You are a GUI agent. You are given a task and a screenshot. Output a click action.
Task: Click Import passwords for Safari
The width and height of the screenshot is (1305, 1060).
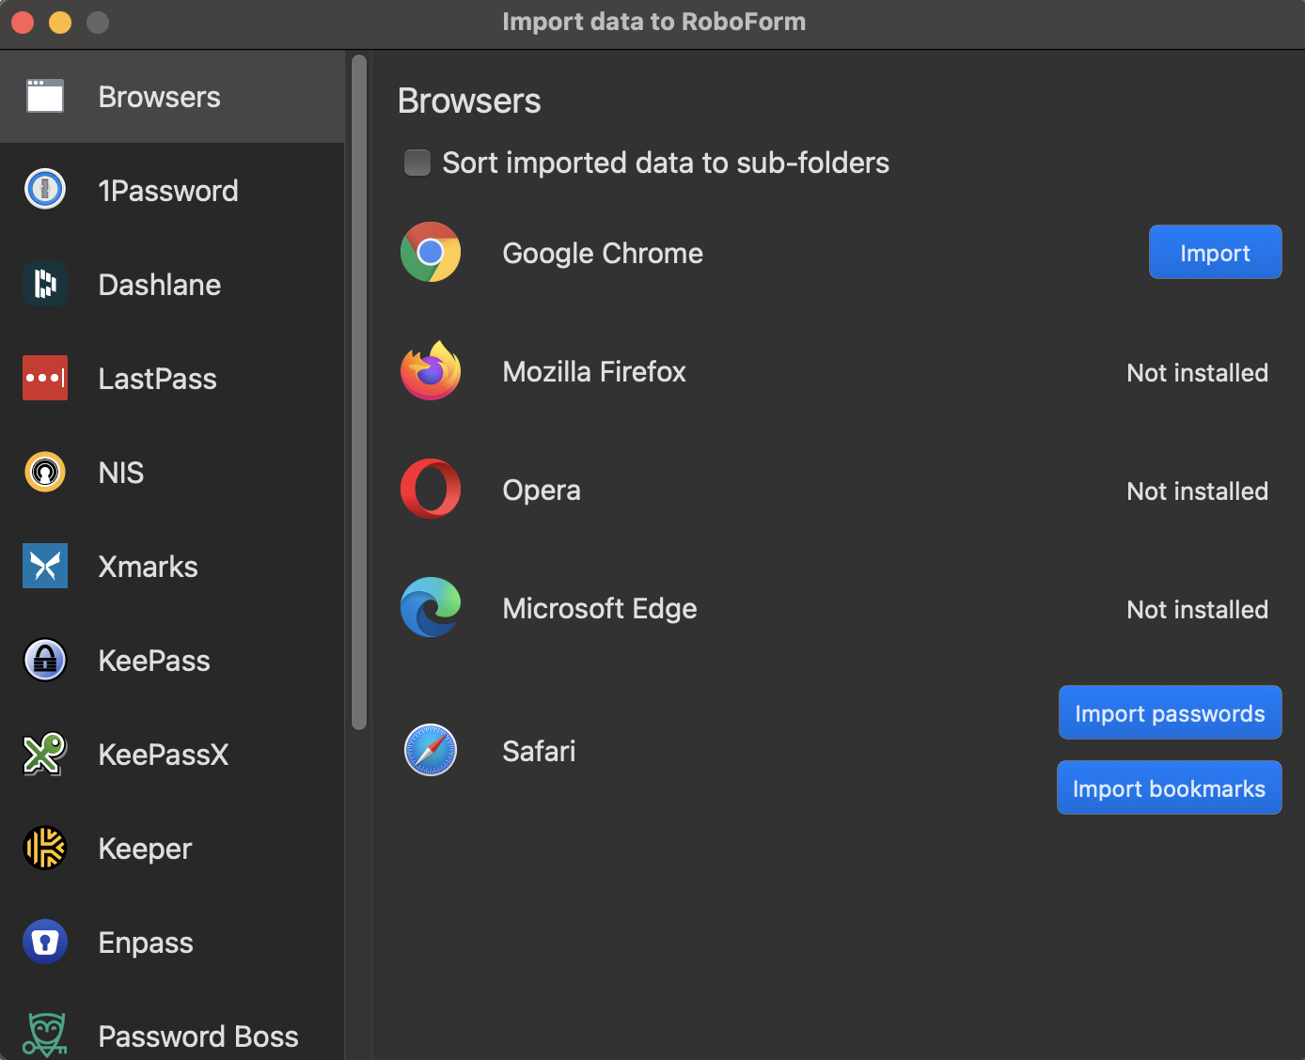tap(1170, 712)
